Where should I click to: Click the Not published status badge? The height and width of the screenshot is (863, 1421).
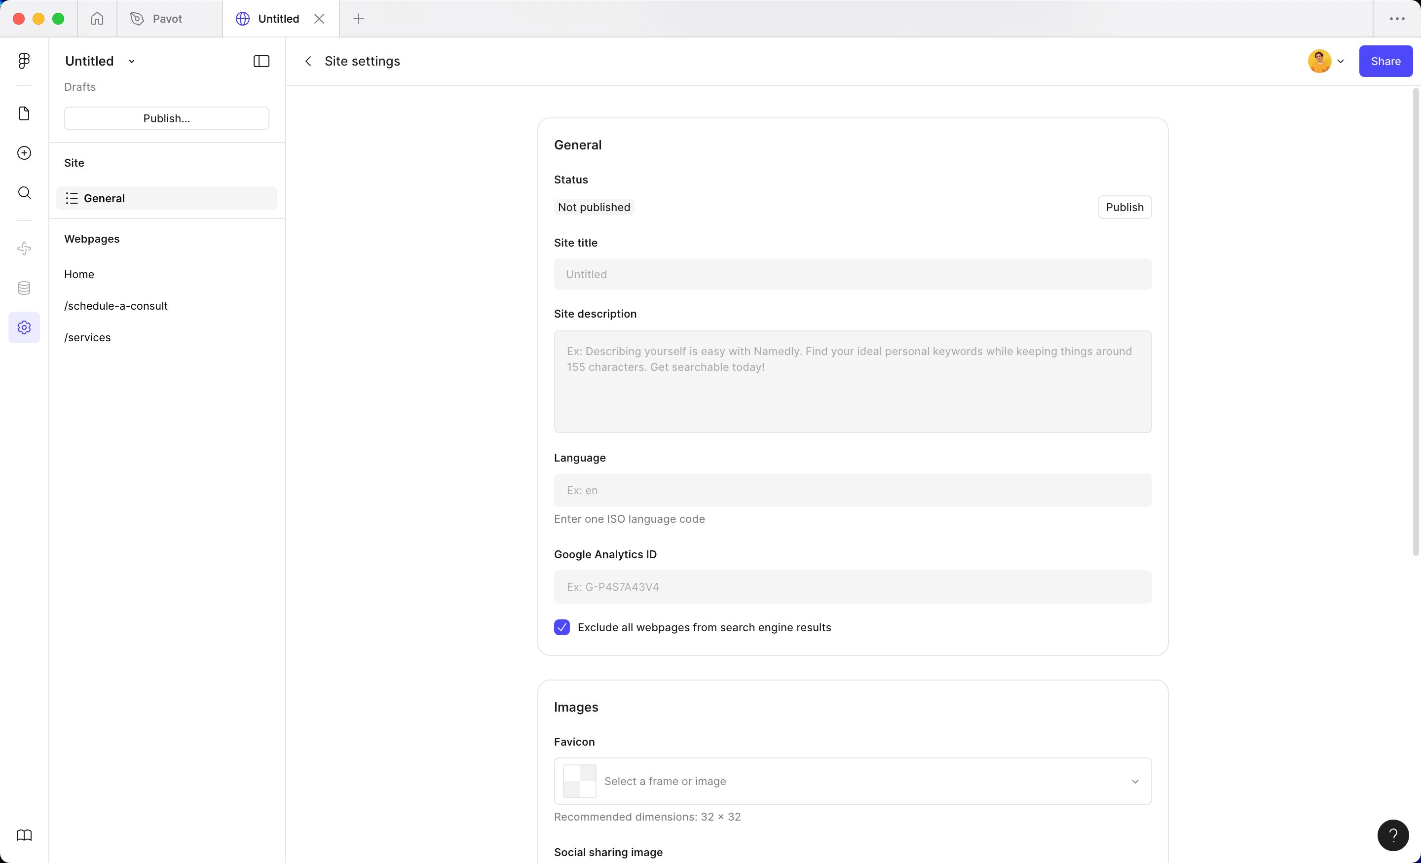coord(594,207)
